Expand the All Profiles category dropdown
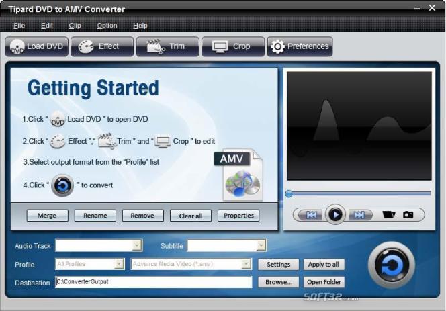Image resolution: width=446 pixels, height=311 pixels. pyautogui.click(x=119, y=264)
